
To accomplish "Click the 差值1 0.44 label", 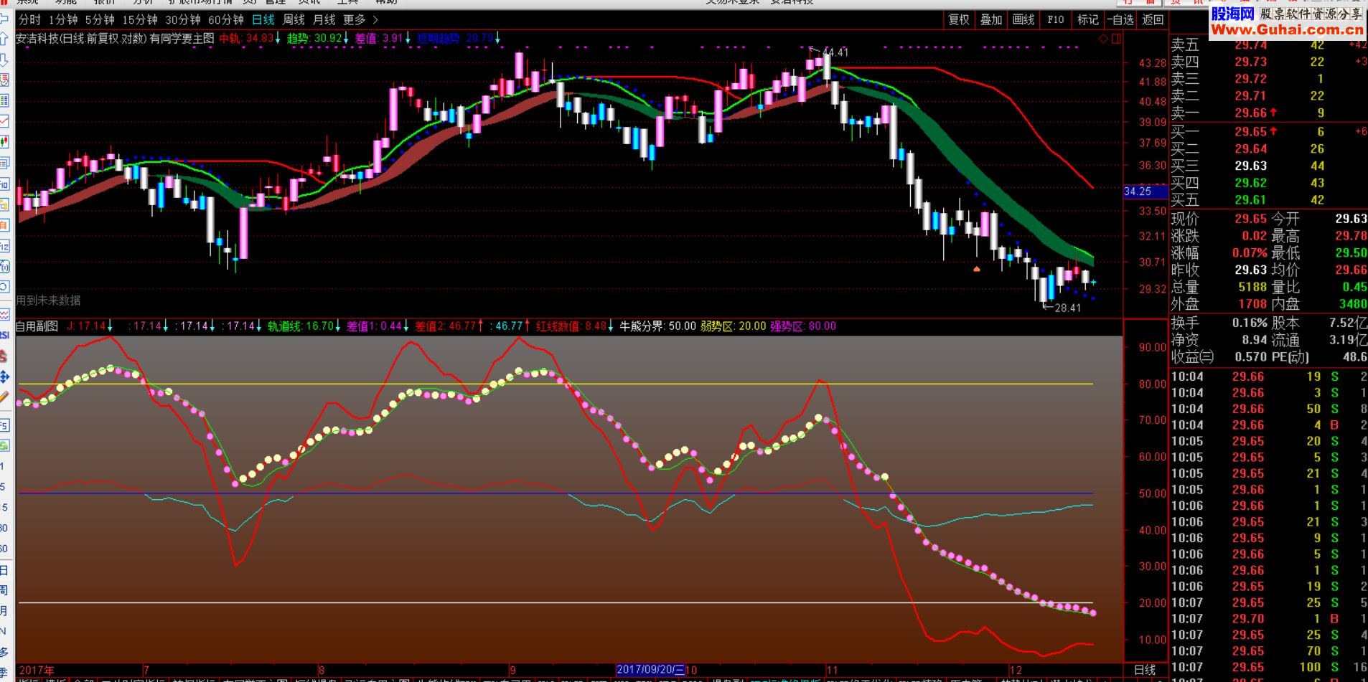I will [378, 326].
